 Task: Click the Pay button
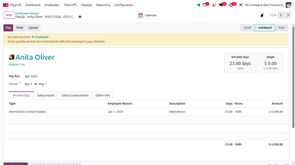click(x=8, y=28)
